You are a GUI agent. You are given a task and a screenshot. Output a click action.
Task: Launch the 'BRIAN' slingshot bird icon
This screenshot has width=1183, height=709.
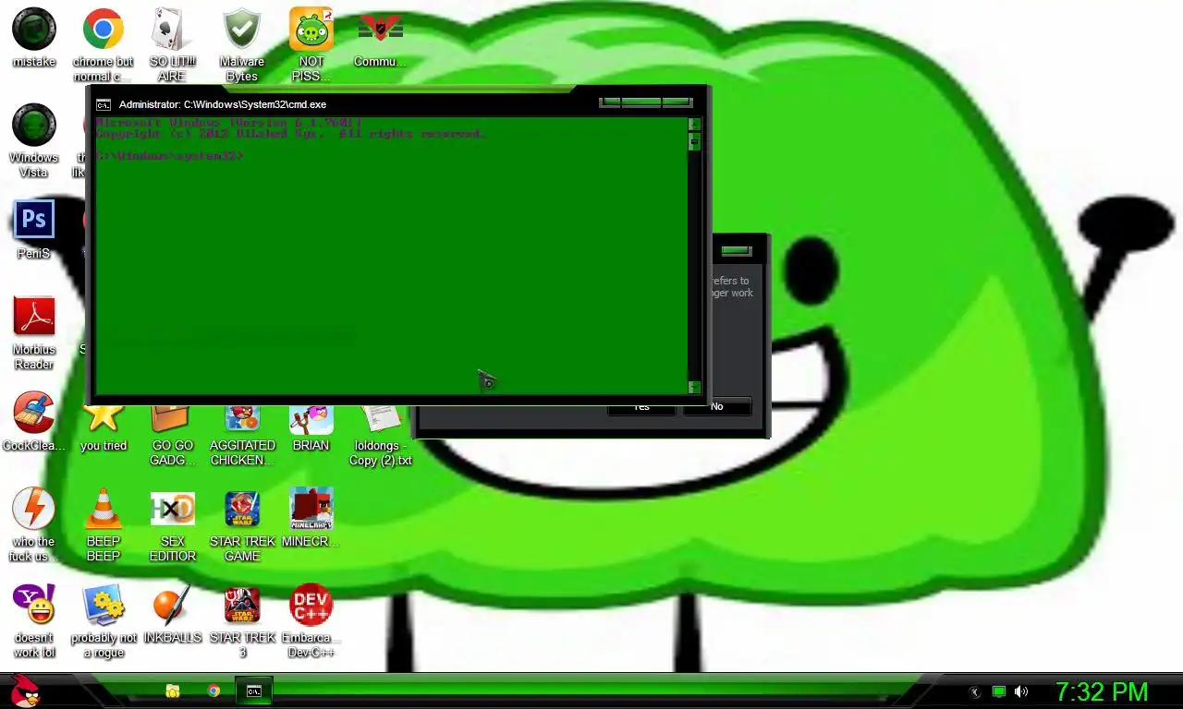point(311,429)
